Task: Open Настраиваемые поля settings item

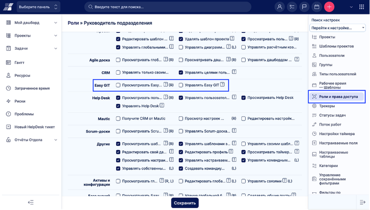Action: point(338,143)
